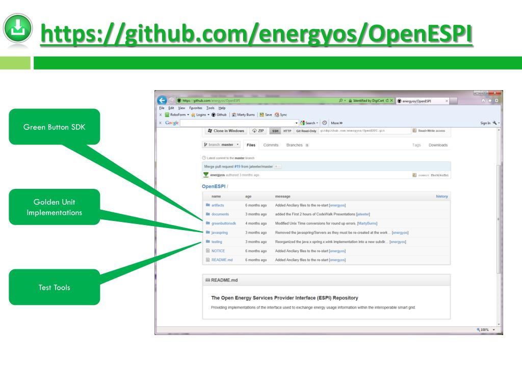Image resolution: width=522 pixels, height=391 pixels.
Task: Click the browser Forward arrow button
Action: pos(171,100)
